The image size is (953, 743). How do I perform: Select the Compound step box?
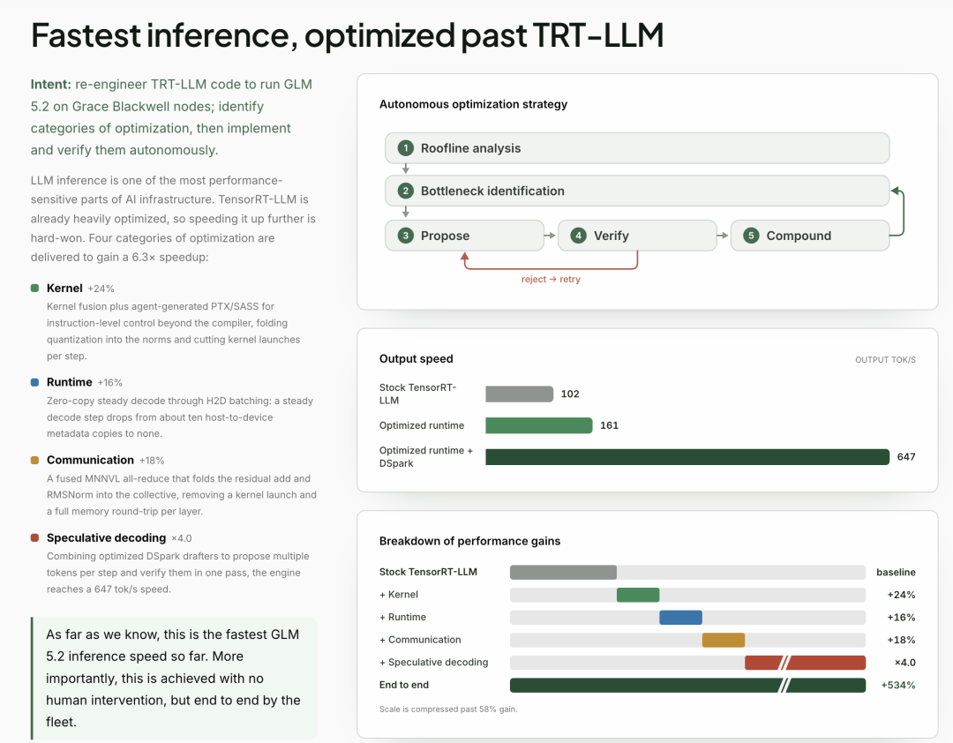pos(809,236)
